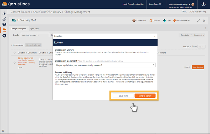Click Olivia Hardy's header profile avatar
Viewport: 210px width, 134px height.
pyautogui.click(x=193, y=4)
